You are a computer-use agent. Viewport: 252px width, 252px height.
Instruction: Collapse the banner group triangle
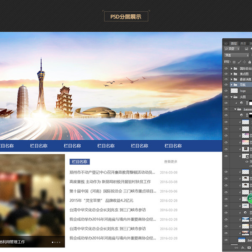point(235,109)
